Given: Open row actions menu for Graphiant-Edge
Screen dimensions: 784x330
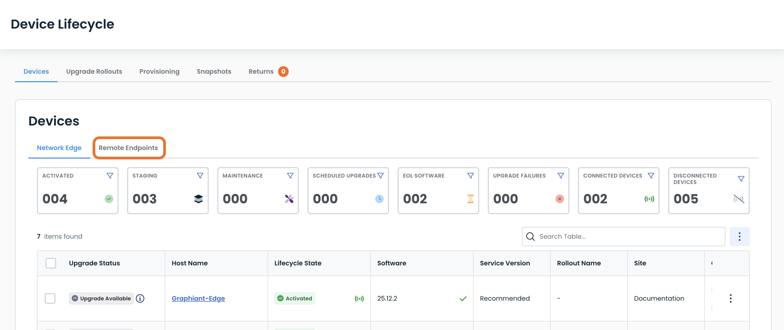Looking at the screenshot, I should 730,298.
